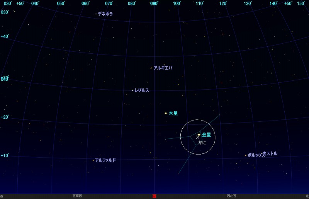Click the star Pollux (ポルックス)
This screenshot has width=309, height=199.
coord(246,155)
